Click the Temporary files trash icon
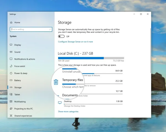Image resolution: width=166 pixels, height=132 pixels. pos(56,82)
